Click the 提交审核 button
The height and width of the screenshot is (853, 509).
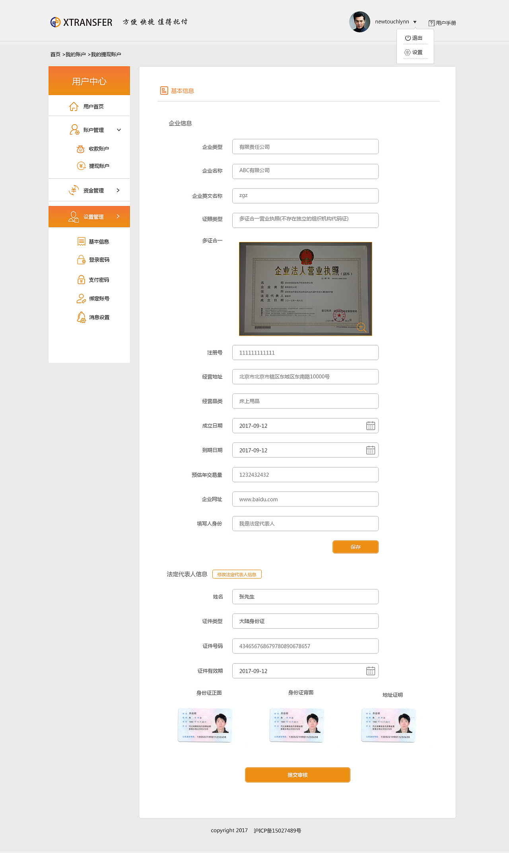297,775
